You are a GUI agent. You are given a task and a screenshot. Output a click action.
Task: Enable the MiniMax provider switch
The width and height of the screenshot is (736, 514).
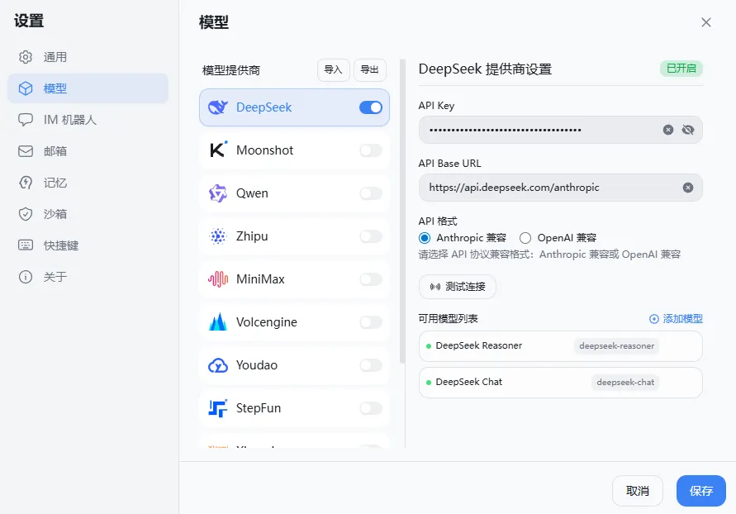pyautogui.click(x=371, y=279)
